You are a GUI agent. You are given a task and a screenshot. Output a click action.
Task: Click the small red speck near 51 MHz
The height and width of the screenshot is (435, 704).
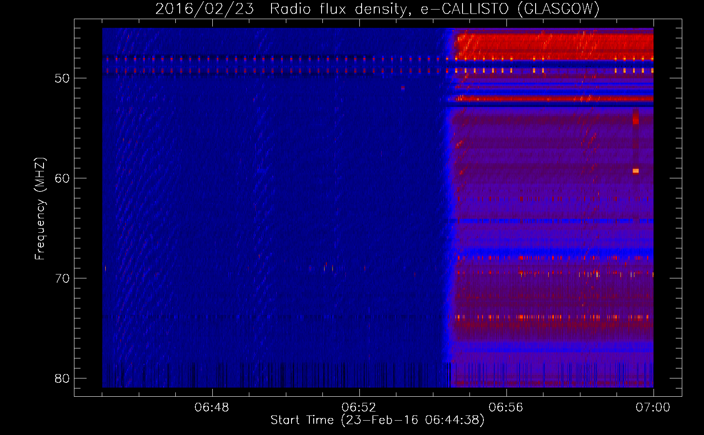tap(403, 88)
